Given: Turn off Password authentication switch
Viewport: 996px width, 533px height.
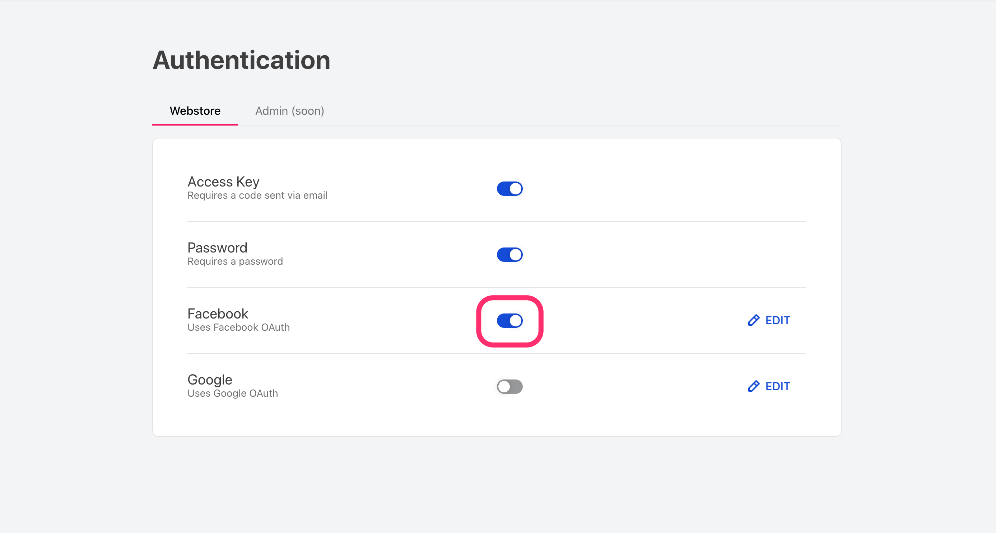Looking at the screenshot, I should tap(509, 255).
